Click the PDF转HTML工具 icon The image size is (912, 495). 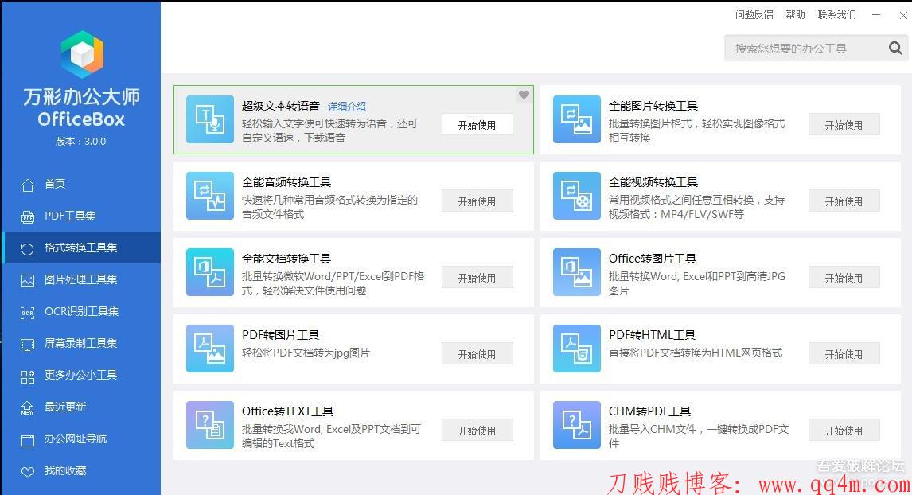(x=576, y=349)
